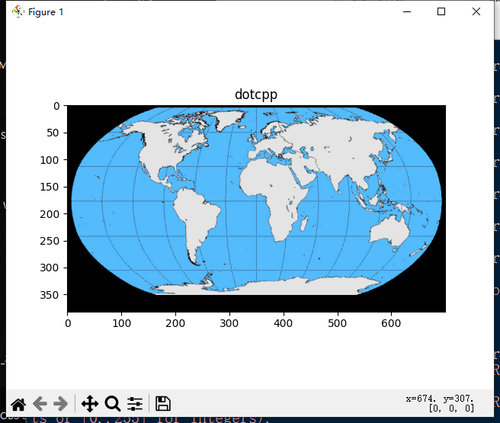Reset the plot to its original view
Image resolution: width=500 pixels, height=423 pixels.
coord(18,404)
